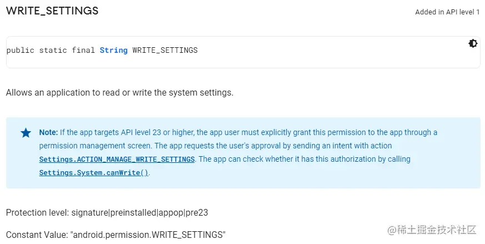This screenshot has height=244, width=485.
Task: Click the 'Protection level' line
Action: (x=107, y=213)
